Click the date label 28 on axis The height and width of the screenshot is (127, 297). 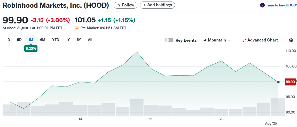(221, 119)
